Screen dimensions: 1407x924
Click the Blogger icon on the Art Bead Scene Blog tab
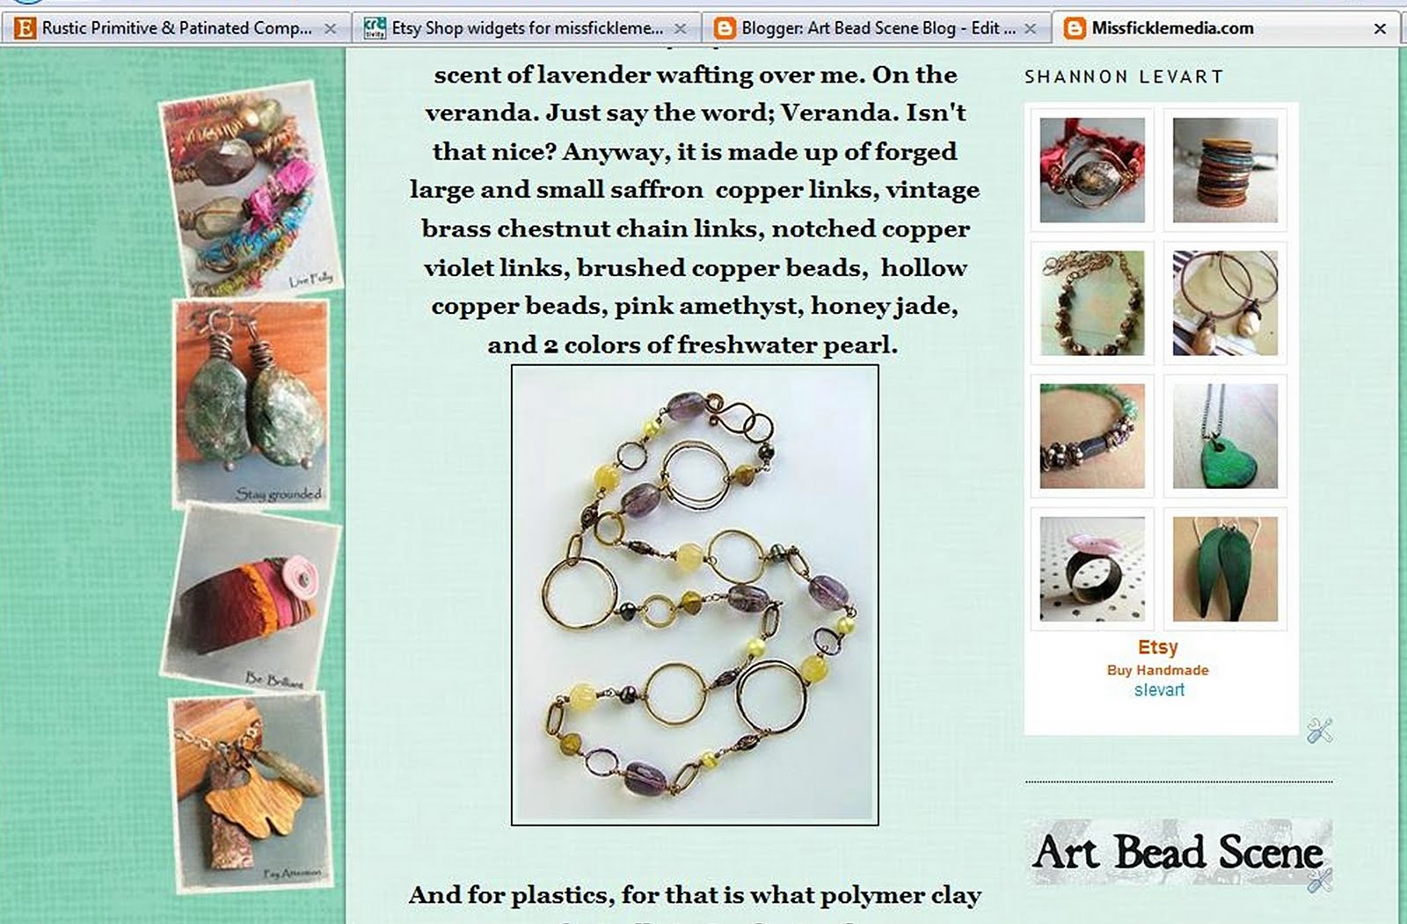(725, 28)
